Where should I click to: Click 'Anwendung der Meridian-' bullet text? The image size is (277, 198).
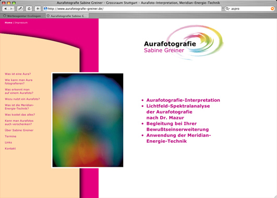[179, 135]
